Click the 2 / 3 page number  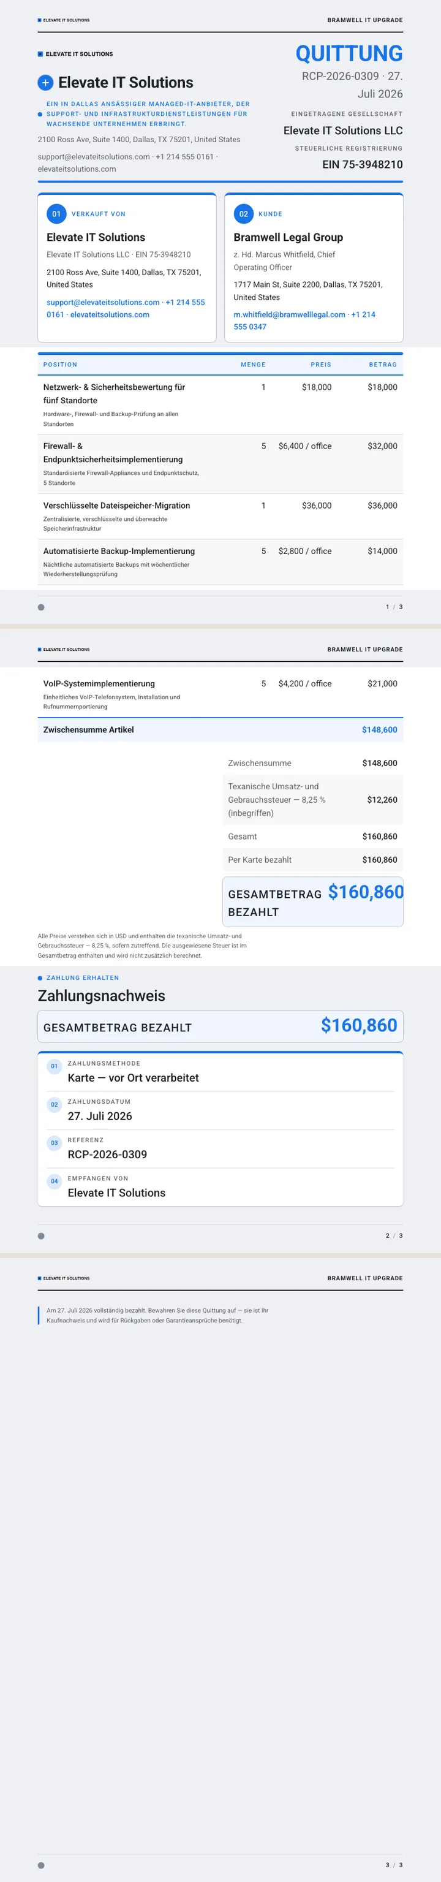pyautogui.click(x=394, y=1236)
